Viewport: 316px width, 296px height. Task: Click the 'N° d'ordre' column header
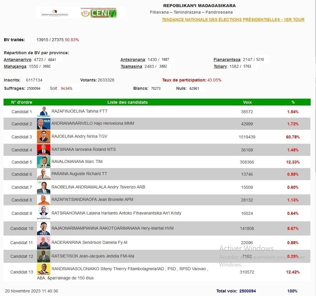pyautogui.click(x=22, y=102)
